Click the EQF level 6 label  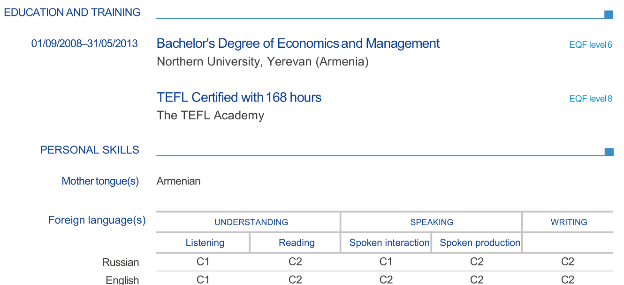[x=590, y=45]
